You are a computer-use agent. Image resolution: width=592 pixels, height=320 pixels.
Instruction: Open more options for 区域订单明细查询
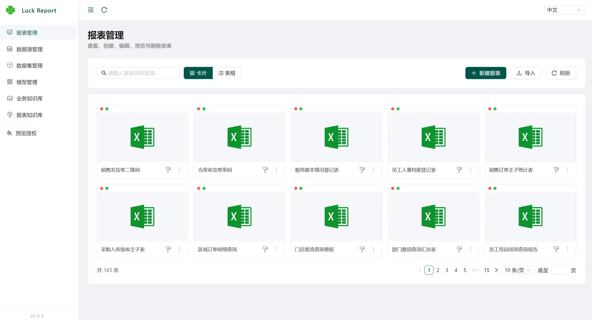(x=277, y=249)
